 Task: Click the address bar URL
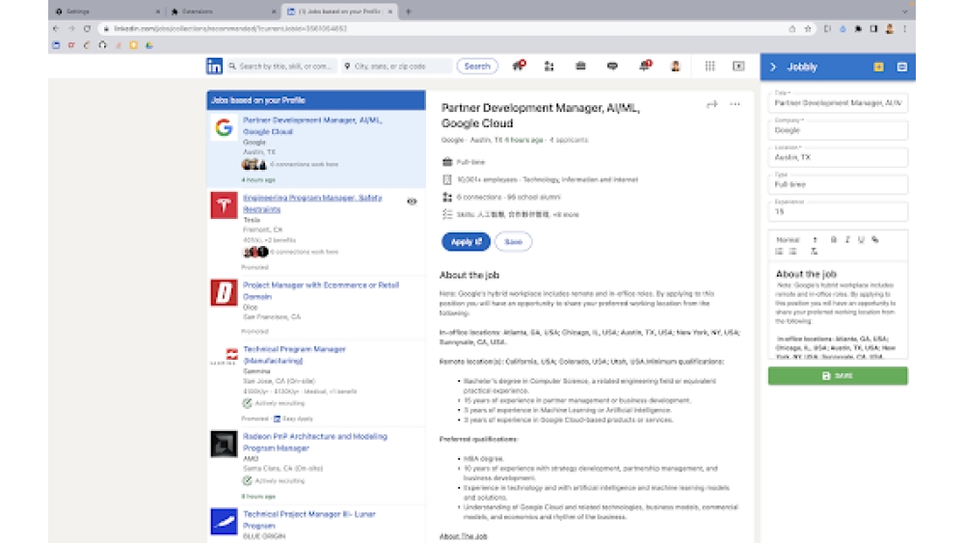coord(230,28)
